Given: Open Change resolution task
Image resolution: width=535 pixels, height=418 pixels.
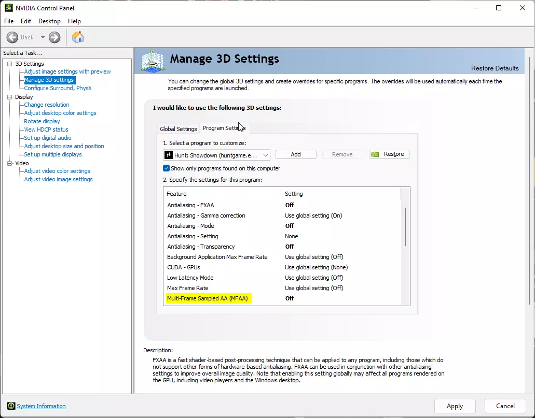Looking at the screenshot, I should coord(46,105).
